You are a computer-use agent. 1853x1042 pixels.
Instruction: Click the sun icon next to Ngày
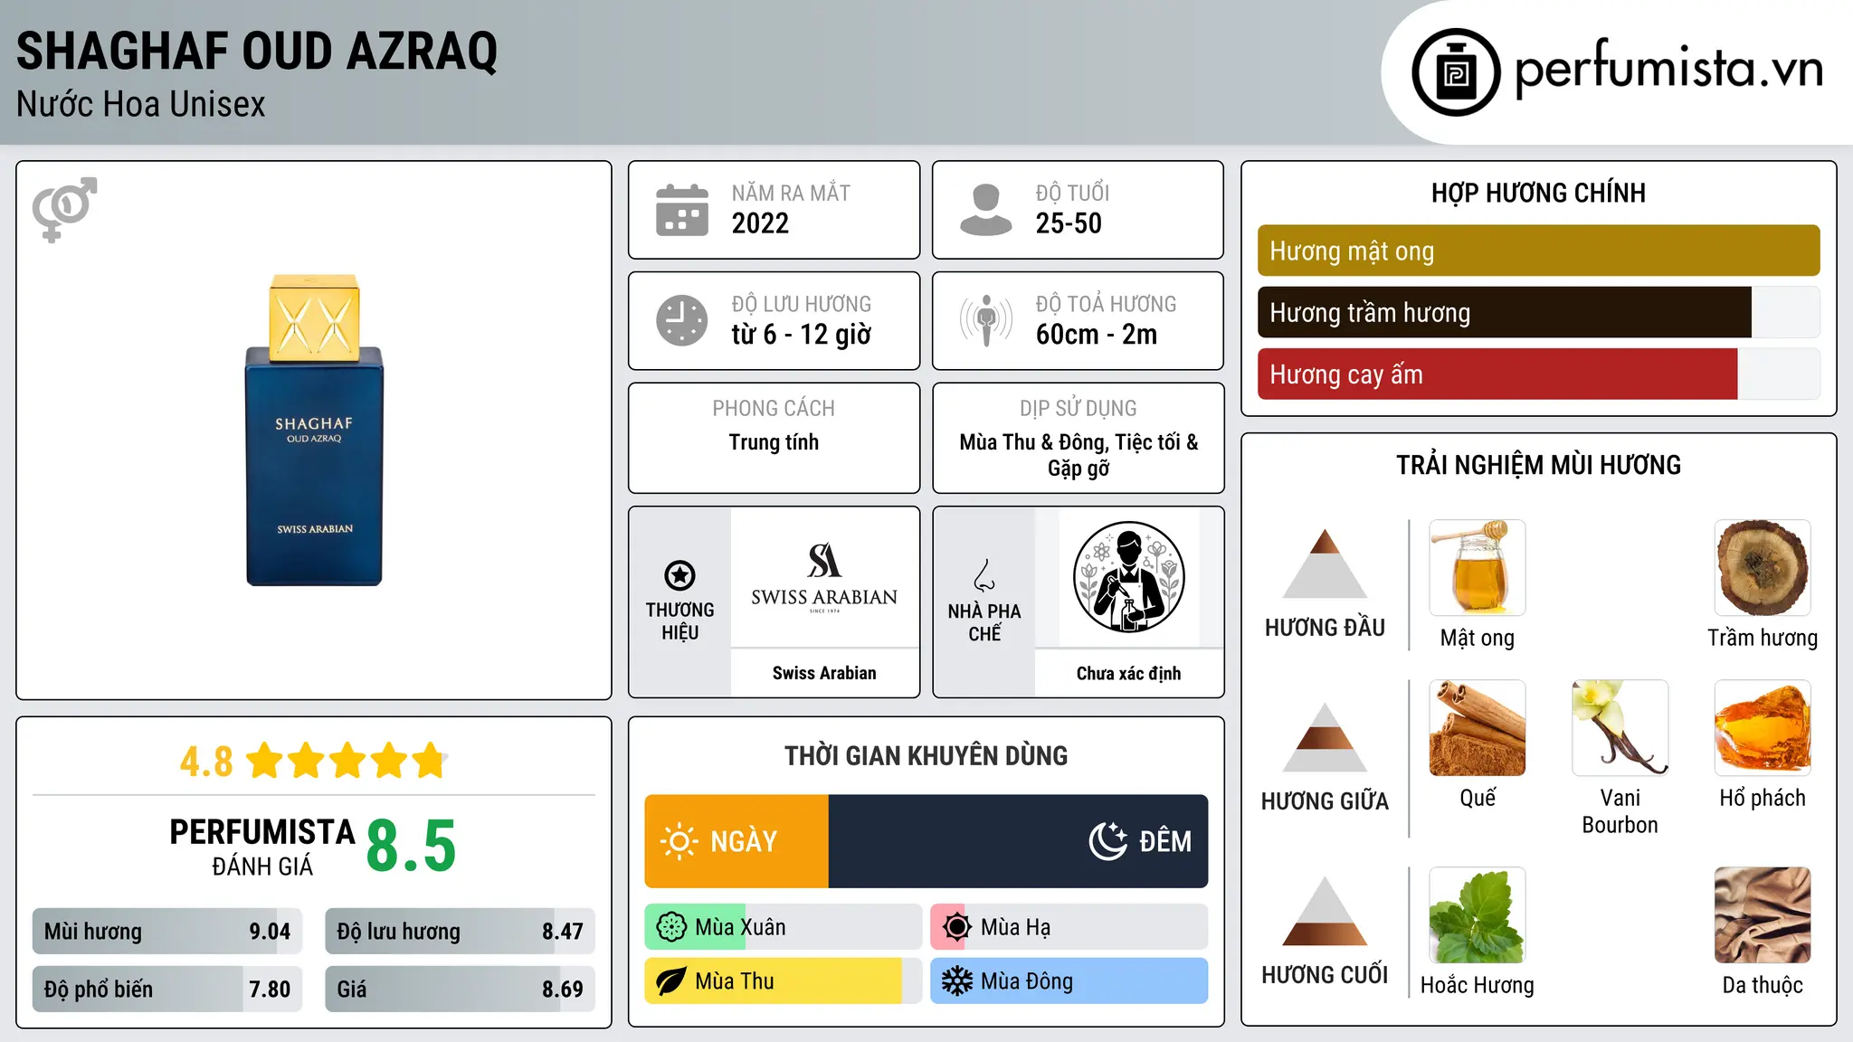[x=679, y=841]
